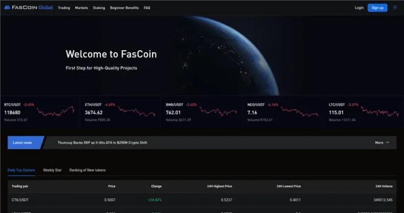The height and width of the screenshot is (213, 404).
Task: Click the Login link
Action: pos(359,8)
